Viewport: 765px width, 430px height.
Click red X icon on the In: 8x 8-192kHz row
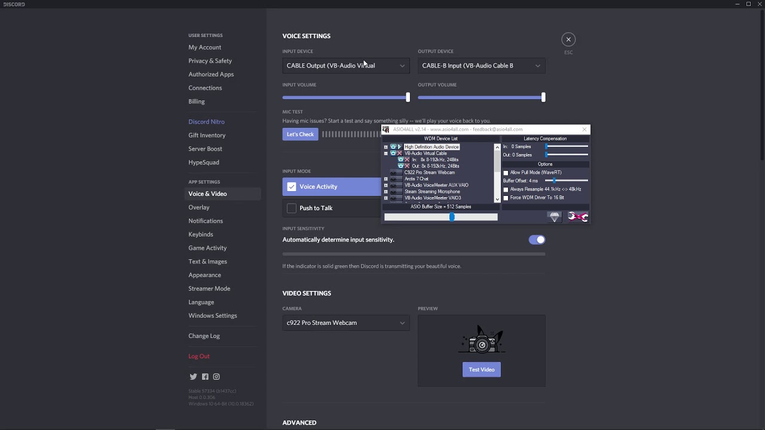pyautogui.click(x=407, y=159)
